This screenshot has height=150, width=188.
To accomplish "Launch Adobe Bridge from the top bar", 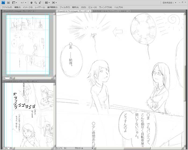I will pos(8,2).
